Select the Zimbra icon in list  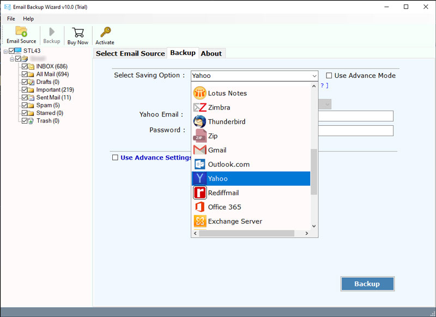click(x=199, y=107)
